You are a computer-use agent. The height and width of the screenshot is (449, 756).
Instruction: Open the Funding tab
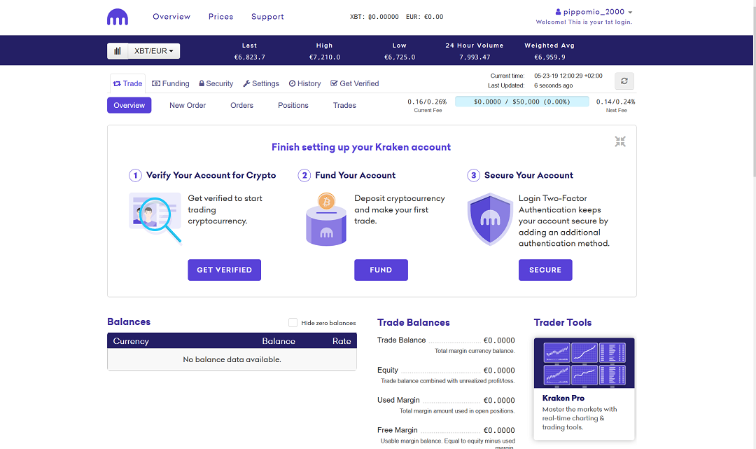click(x=171, y=83)
